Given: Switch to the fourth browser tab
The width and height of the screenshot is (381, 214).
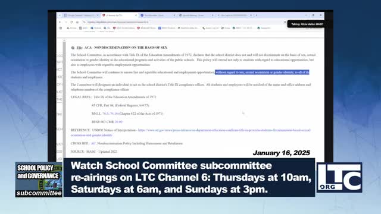Looking at the screenshot, I should 196,15.
